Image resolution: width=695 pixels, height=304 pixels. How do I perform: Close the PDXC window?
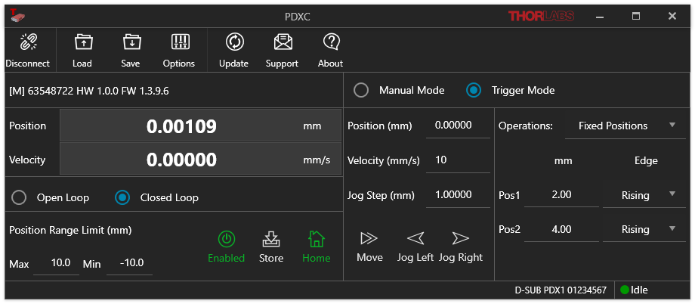tap(672, 17)
